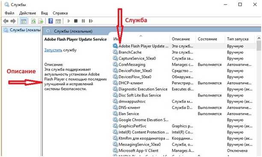Viewport: 262px width, 157px height.
Task: Click the Export list toolbar icon
Action: (41, 21)
